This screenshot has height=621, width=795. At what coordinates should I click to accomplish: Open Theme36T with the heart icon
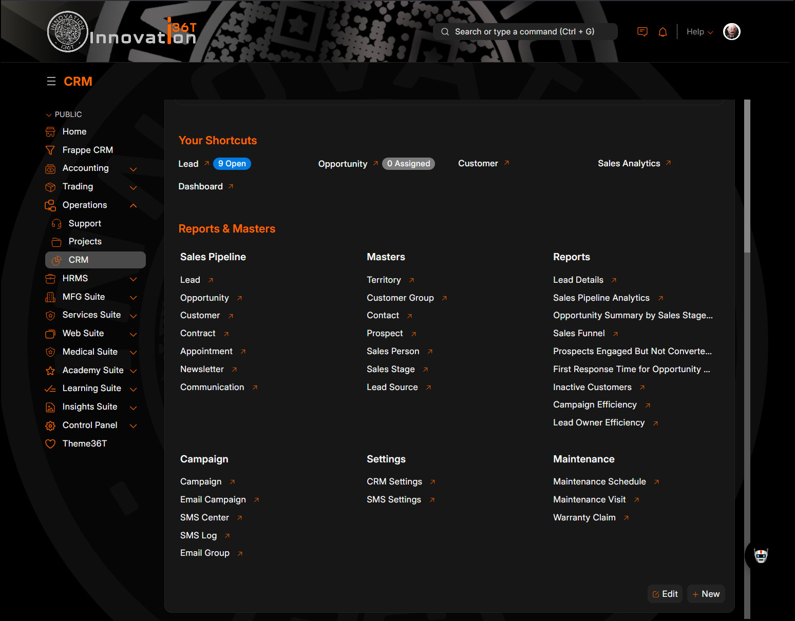pyautogui.click(x=84, y=443)
